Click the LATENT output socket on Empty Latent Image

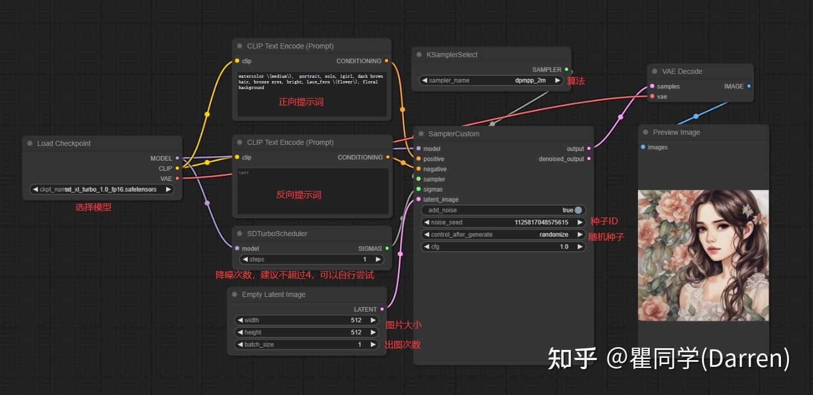point(382,309)
